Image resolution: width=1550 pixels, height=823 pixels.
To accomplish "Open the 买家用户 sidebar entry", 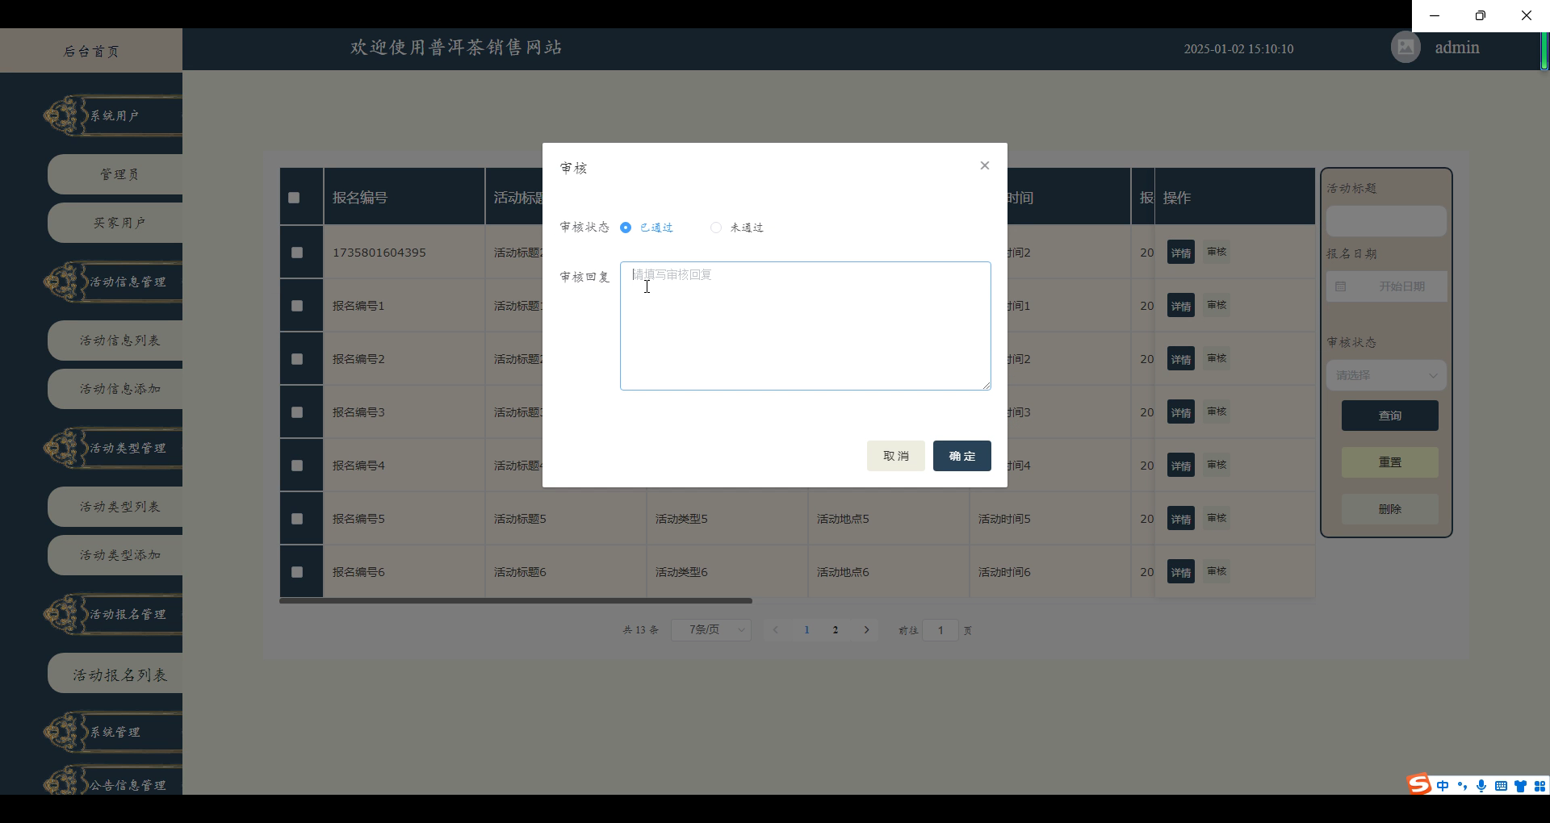I will 115,223.
